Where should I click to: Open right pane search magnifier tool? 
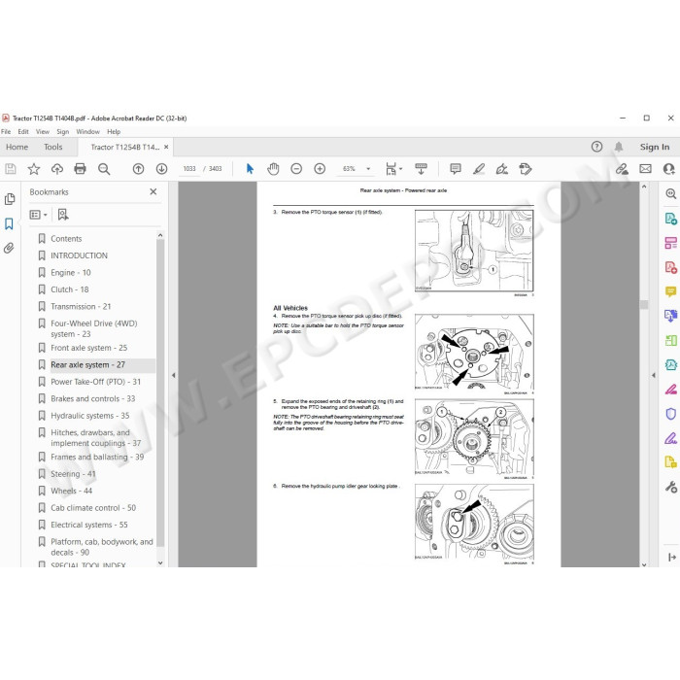pos(670,193)
